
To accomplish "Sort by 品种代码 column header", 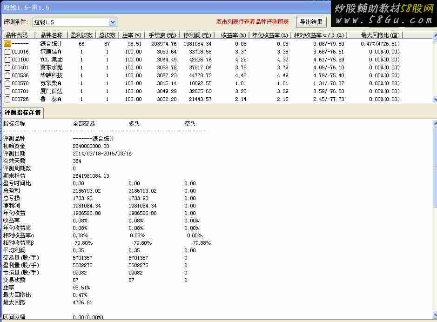I will [x=19, y=35].
